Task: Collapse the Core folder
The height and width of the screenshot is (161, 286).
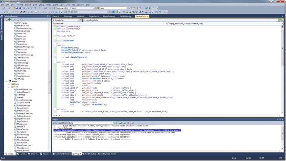Action: point(9,87)
